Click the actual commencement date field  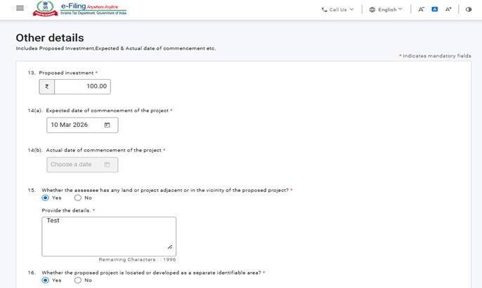[74, 165]
